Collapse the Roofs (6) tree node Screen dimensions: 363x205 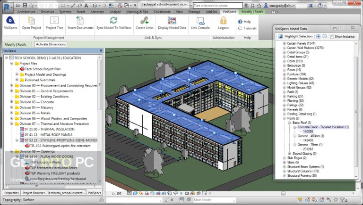point(284,118)
